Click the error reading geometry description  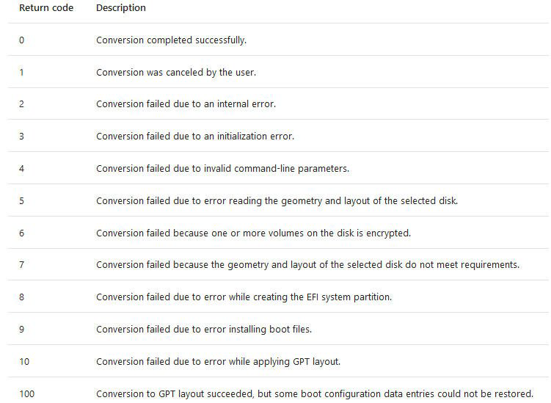click(277, 201)
